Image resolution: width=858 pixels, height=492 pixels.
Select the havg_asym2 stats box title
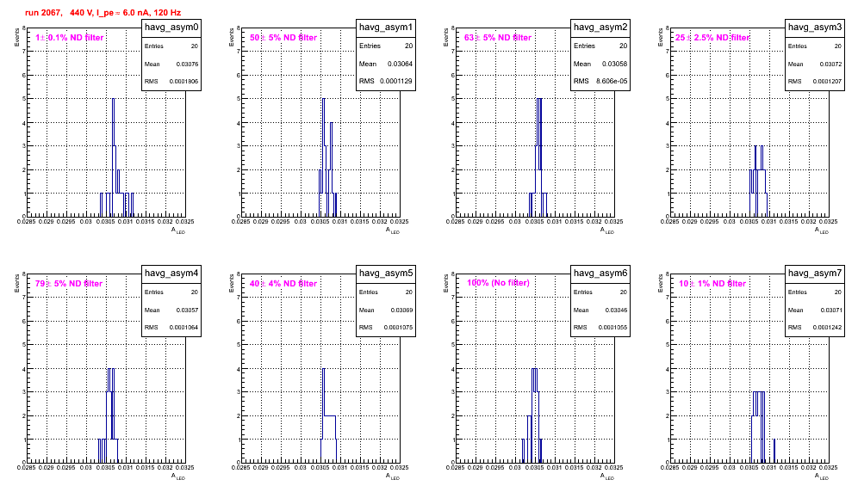pyautogui.click(x=600, y=27)
